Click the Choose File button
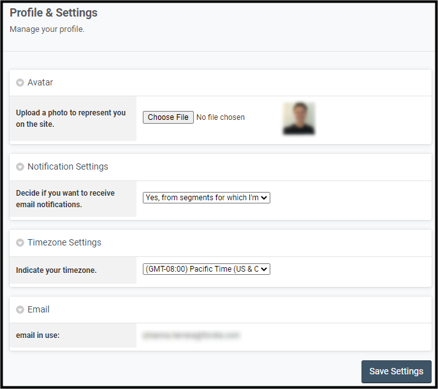The width and height of the screenshot is (438, 389). (168, 117)
